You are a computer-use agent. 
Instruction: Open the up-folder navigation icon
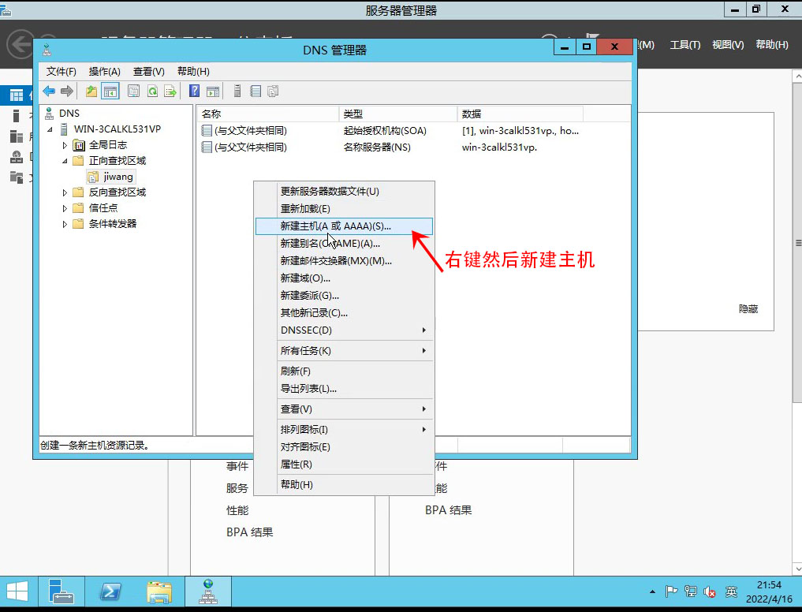pos(92,91)
